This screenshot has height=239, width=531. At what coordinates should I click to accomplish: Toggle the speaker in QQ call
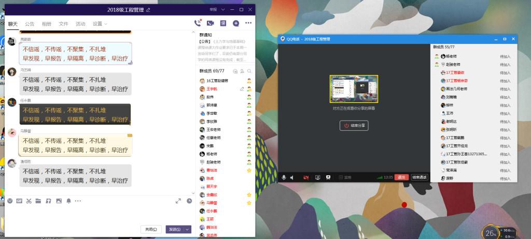point(292,177)
